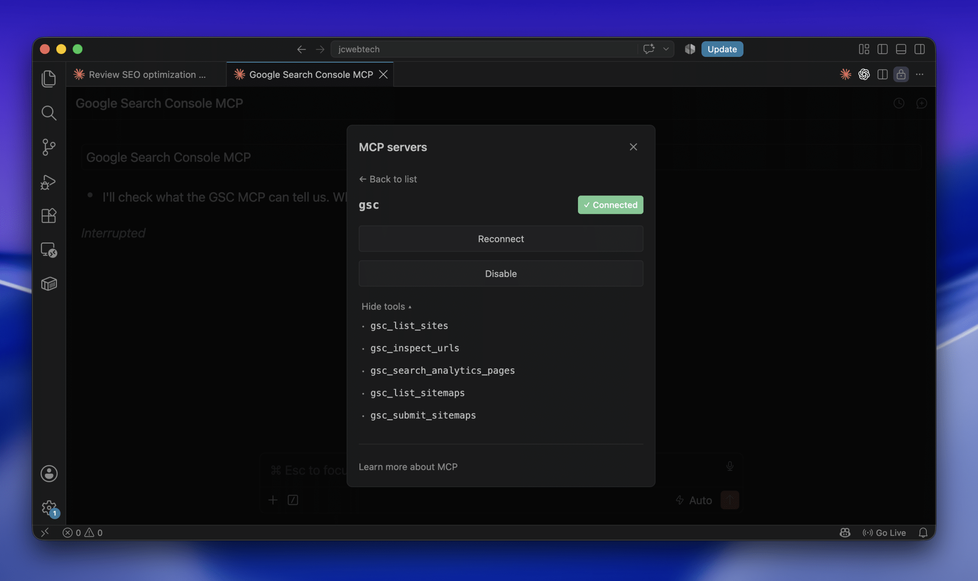Open the chat sparkle icon
The image size is (978, 581).
coord(648,49)
